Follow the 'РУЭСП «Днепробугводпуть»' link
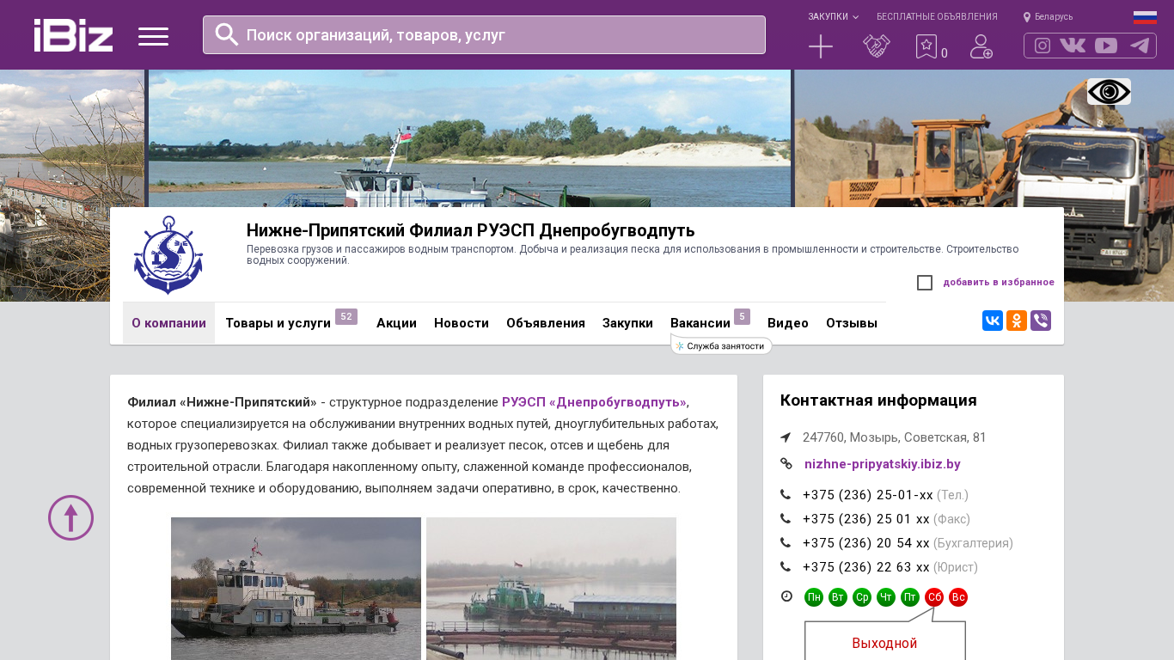The height and width of the screenshot is (660, 1174). click(594, 402)
